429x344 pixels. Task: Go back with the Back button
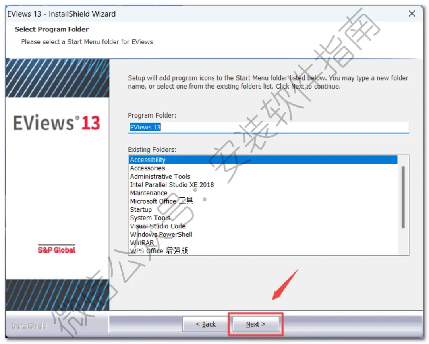click(x=205, y=324)
